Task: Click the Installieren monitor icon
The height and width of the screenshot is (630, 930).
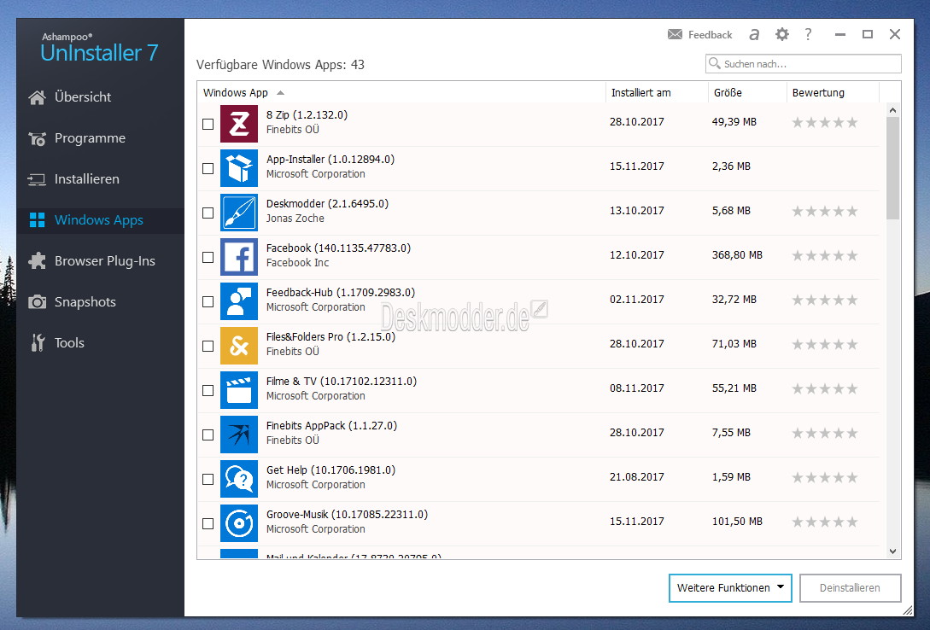Action: tap(37, 179)
